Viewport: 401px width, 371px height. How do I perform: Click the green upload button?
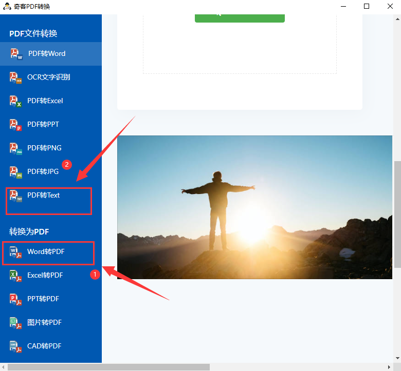coord(240,18)
